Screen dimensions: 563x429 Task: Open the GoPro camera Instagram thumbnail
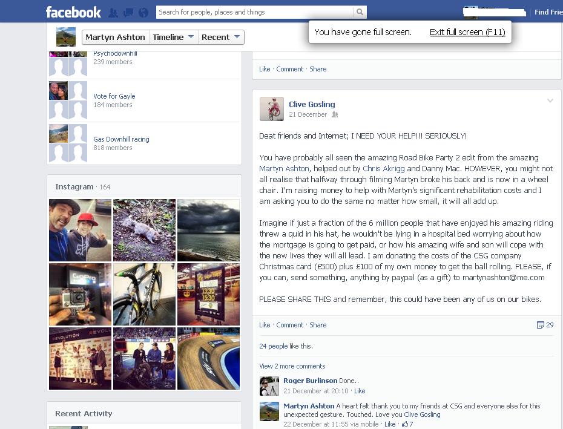click(80, 295)
